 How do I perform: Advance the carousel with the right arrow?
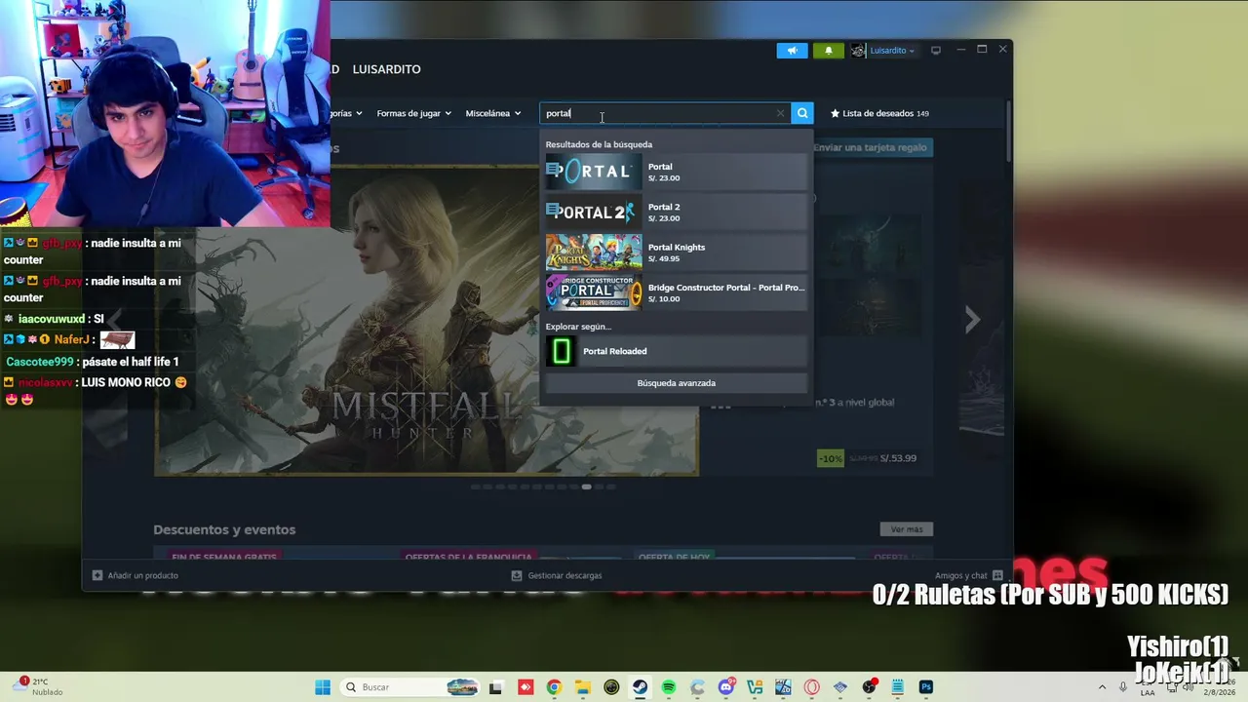pos(972,320)
